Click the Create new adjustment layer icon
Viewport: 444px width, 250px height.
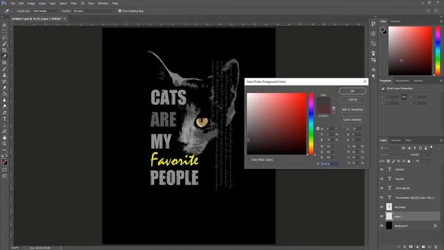click(417, 247)
